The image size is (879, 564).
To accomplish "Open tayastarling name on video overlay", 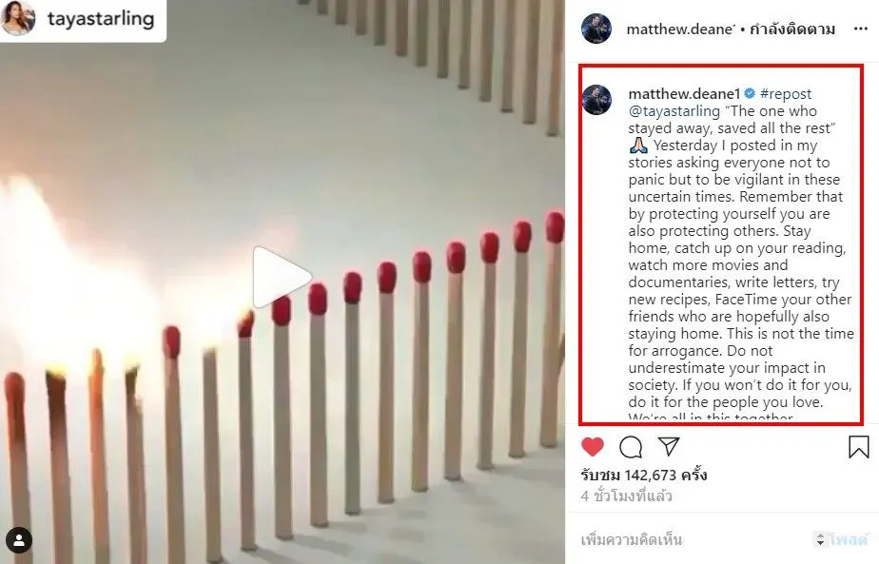I will (x=101, y=18).
